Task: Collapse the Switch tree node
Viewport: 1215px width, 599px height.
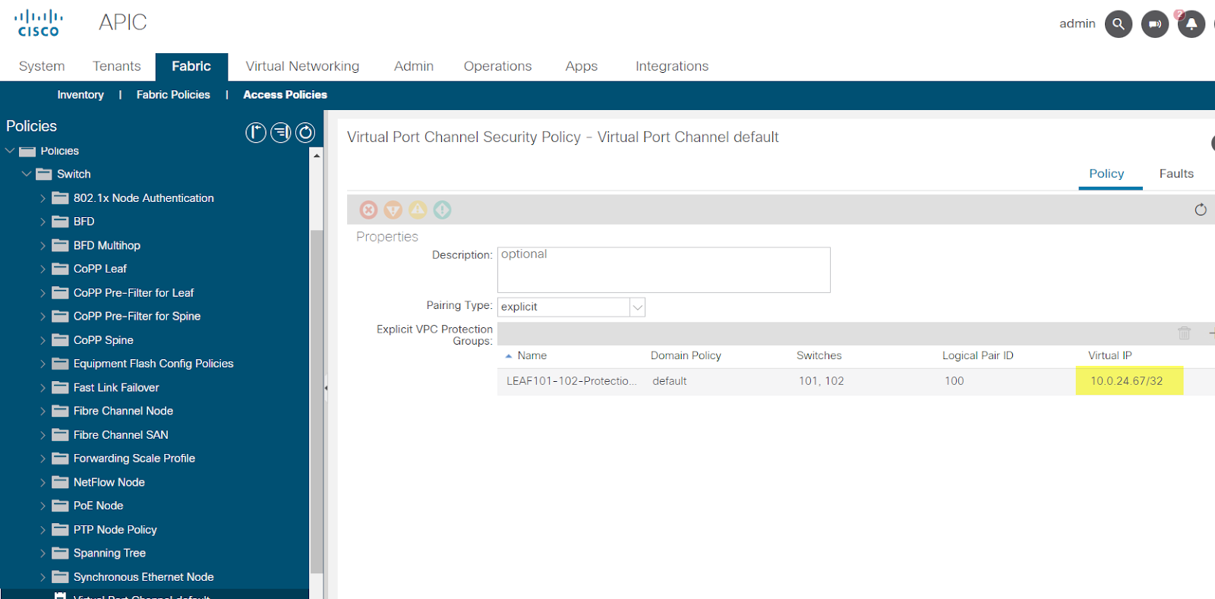Action: (27, 174)
